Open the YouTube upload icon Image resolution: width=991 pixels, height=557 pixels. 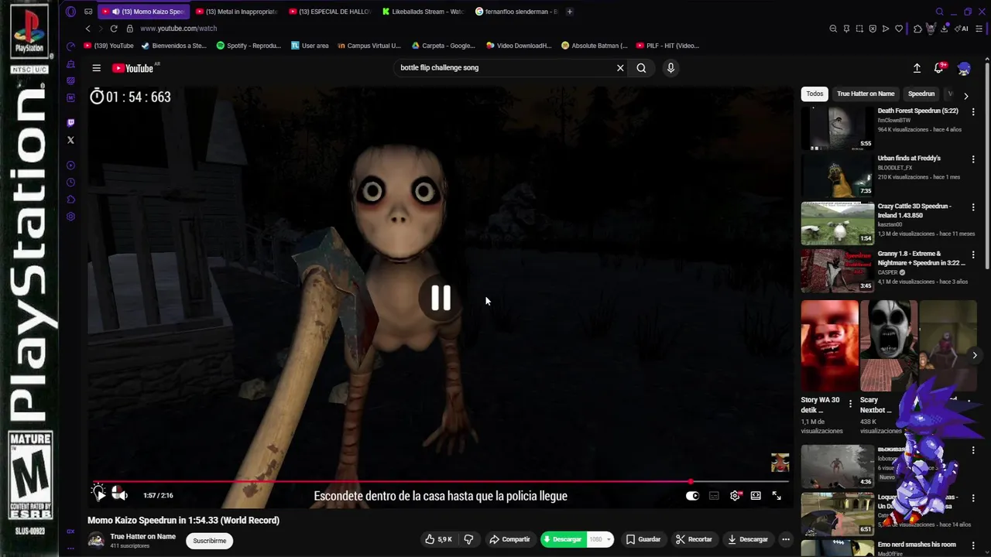click(x=917, y=68)
